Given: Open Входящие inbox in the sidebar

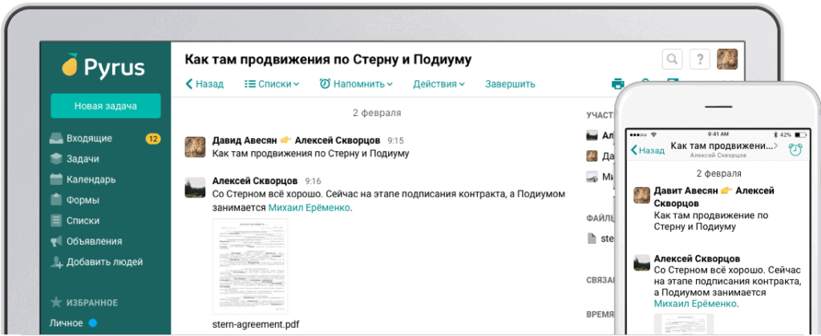Looking at the screenshot, I should pos(88,138).
